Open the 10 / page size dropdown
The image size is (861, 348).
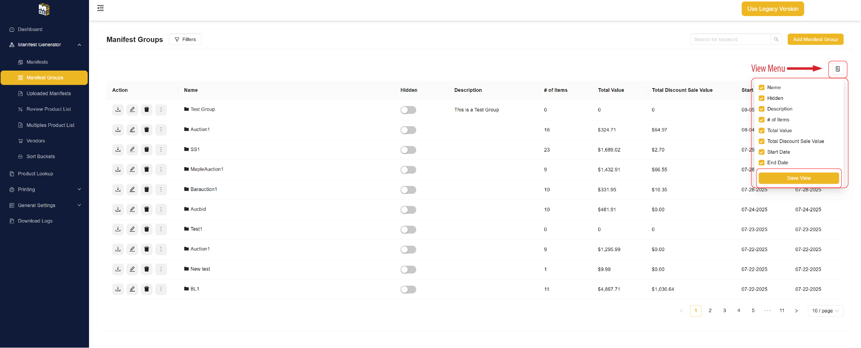coord(825,311)
